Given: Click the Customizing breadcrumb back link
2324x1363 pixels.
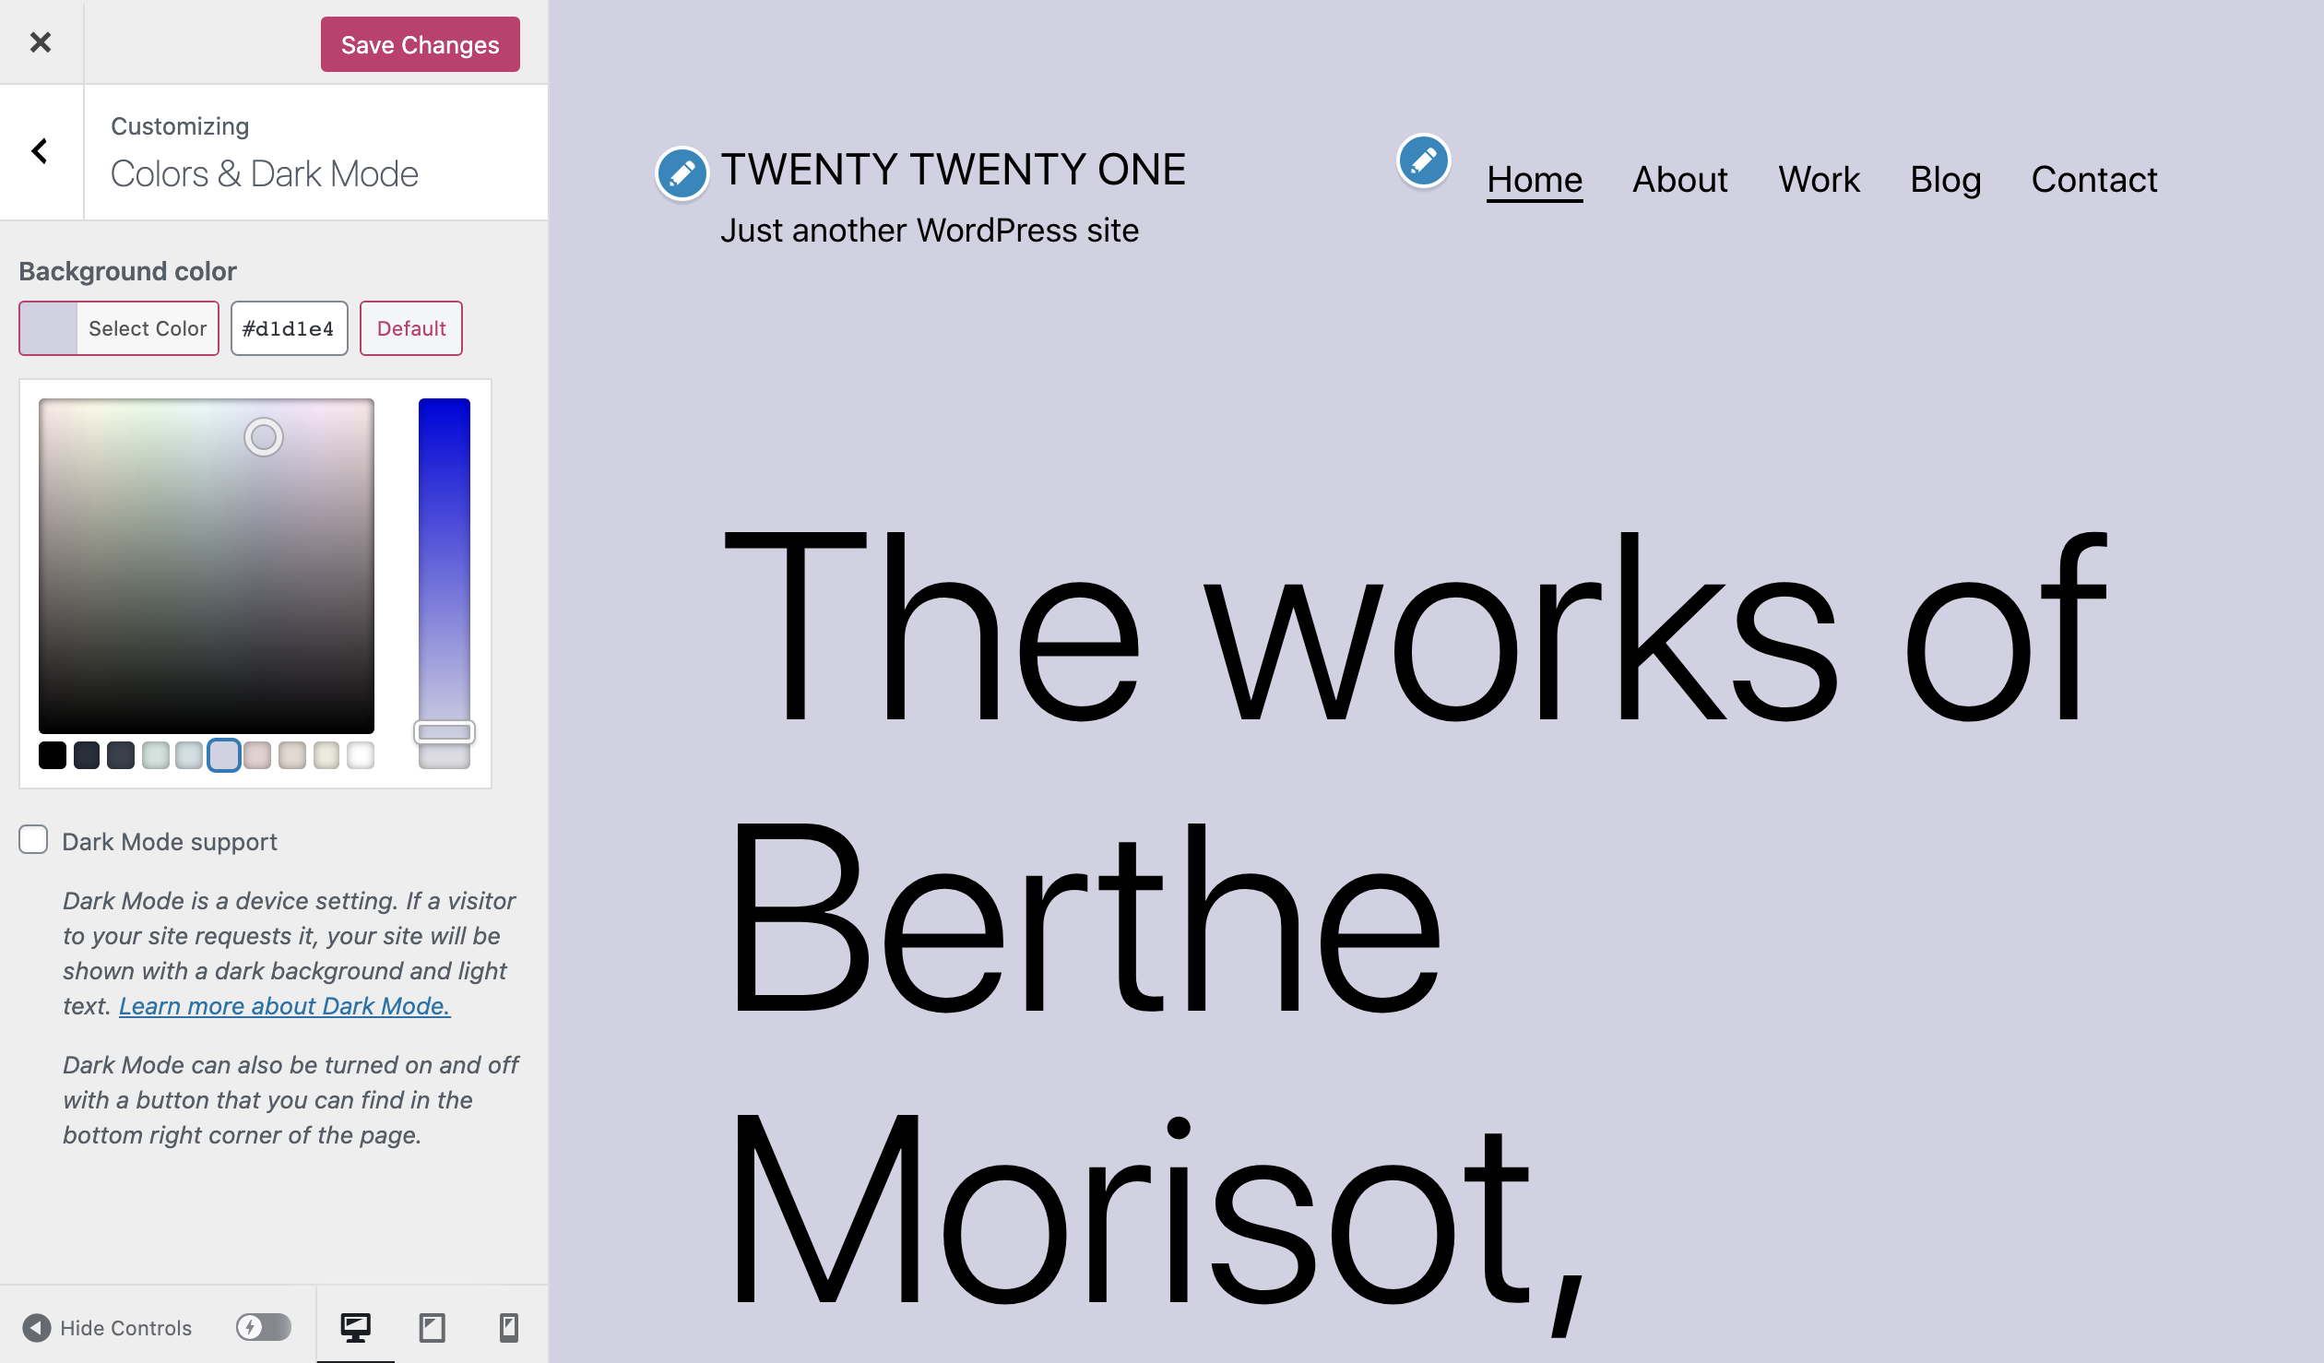Looking at the screenshot, I should [x=39, y=149].
